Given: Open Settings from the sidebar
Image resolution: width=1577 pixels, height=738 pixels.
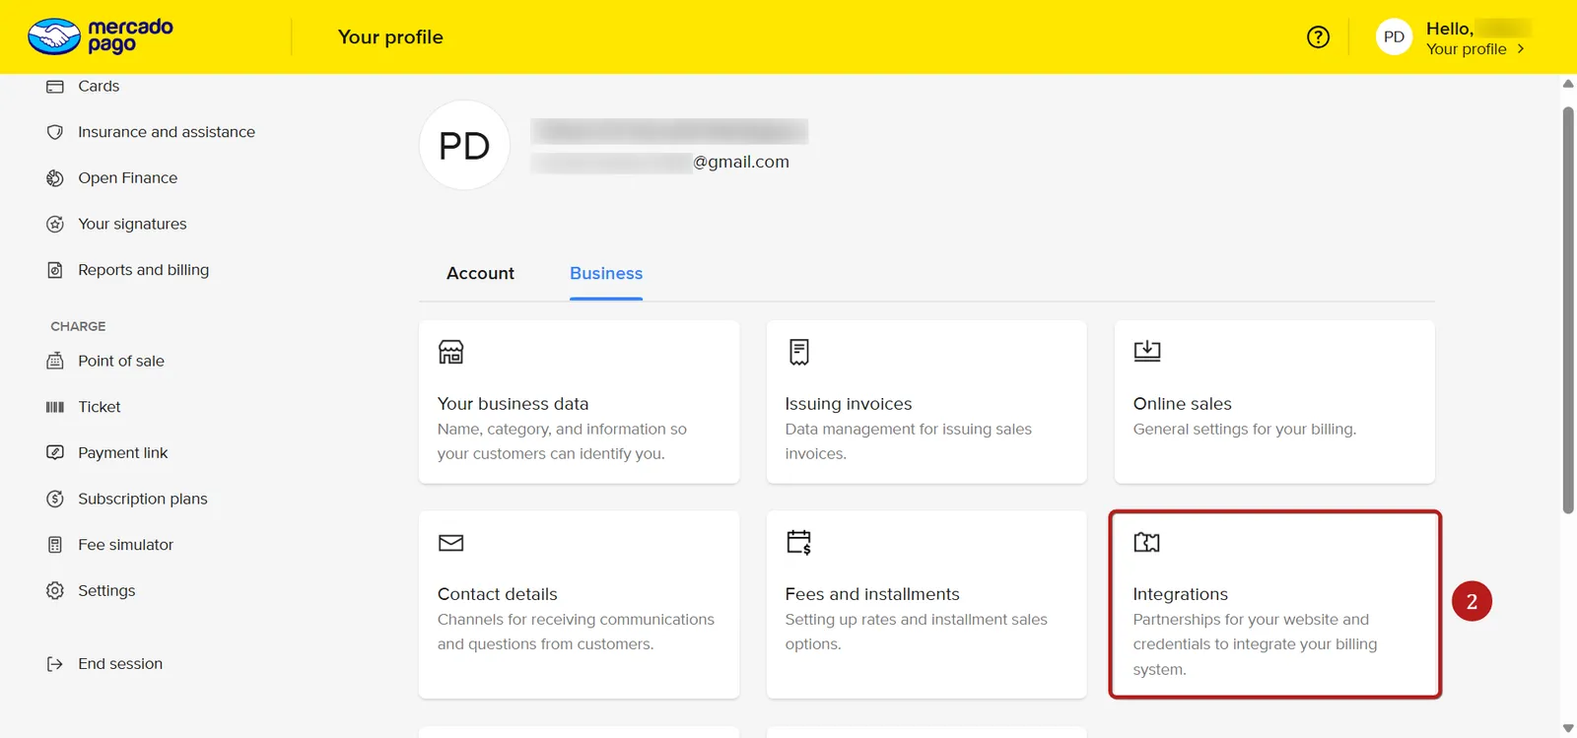Looking at the screenshot, I should pyautogui.click(x=106, y=590).
